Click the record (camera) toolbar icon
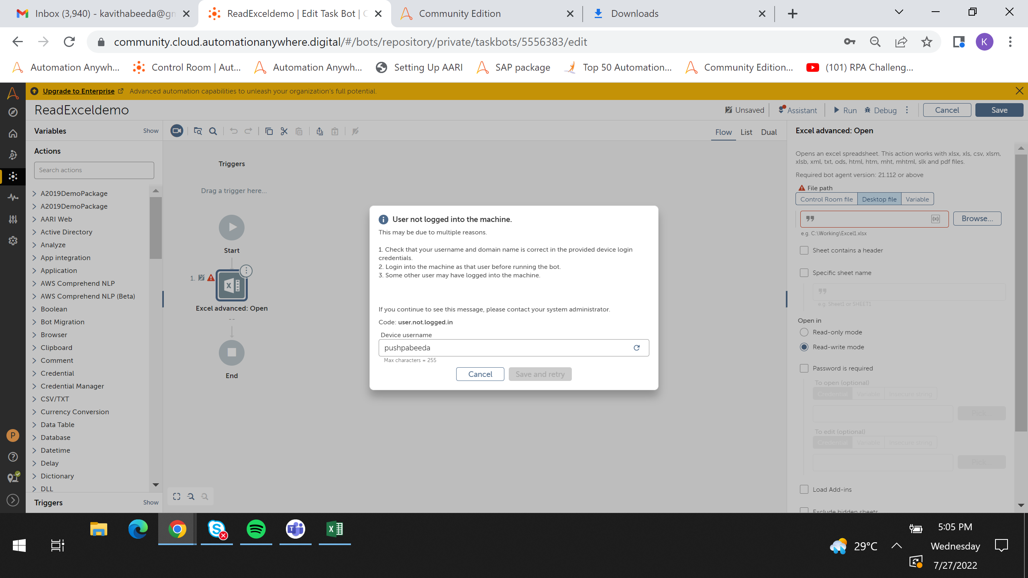 point(177,131)
